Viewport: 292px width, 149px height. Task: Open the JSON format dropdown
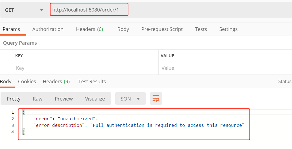(x=130, y=99)
